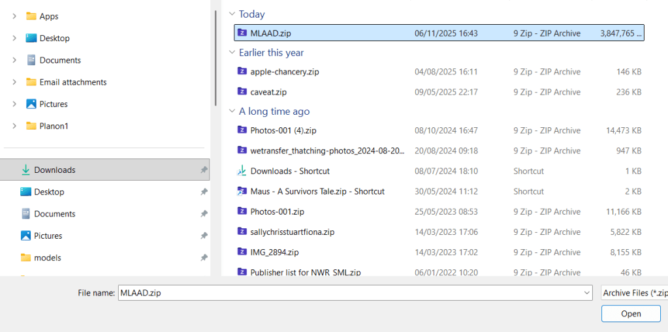
Task: Select the models folder icon in sidebar
Action: point(25,258)
